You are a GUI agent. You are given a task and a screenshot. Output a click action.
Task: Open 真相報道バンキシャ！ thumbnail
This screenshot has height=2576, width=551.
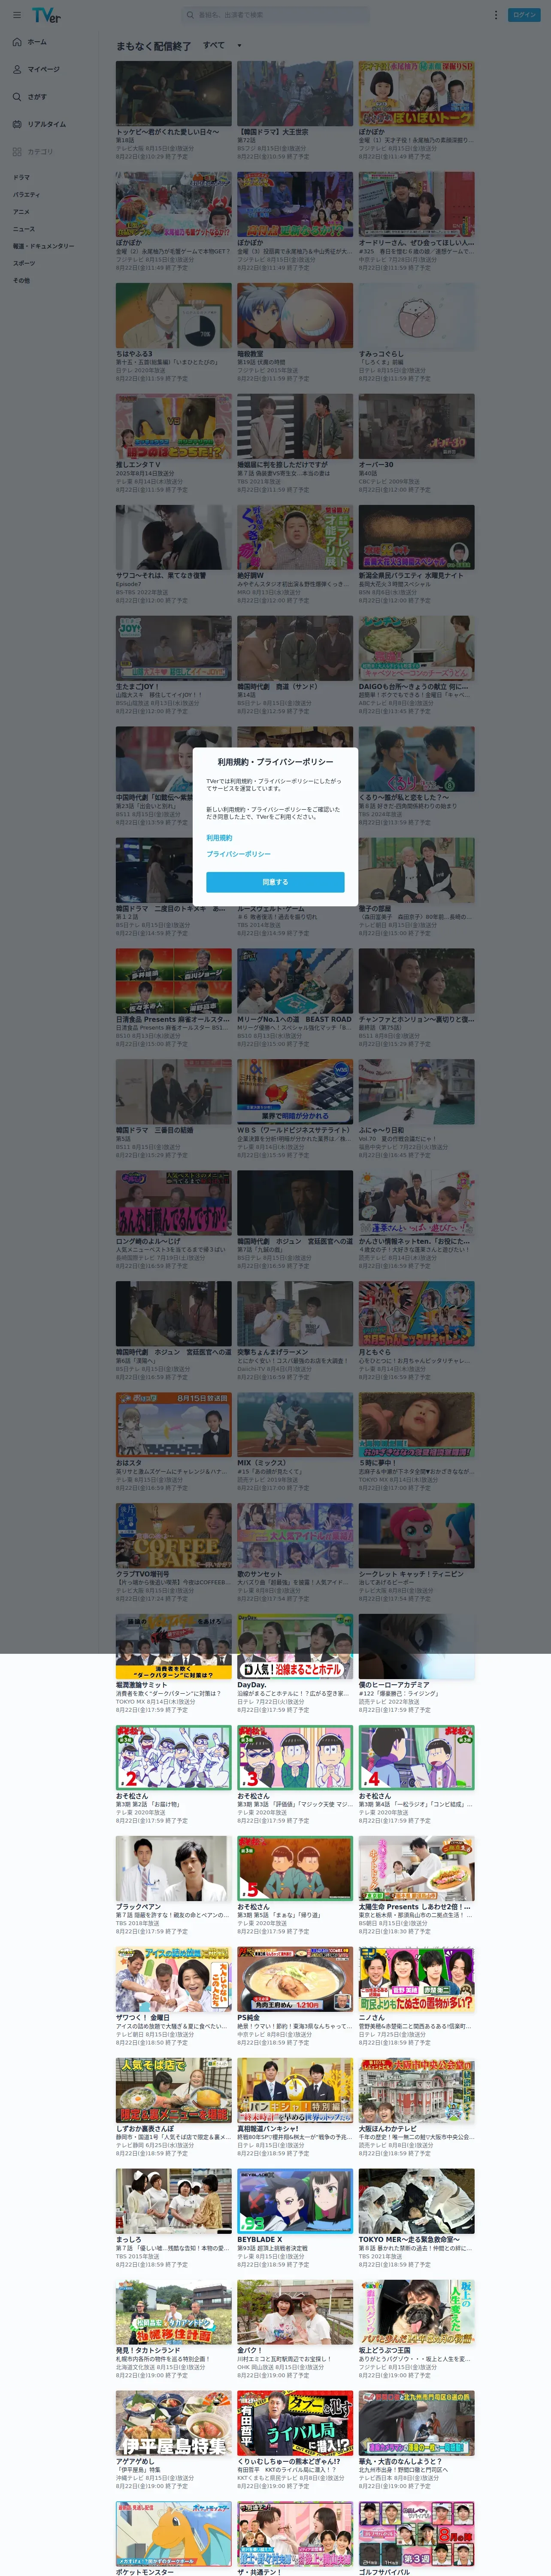(x=295, y=2091)
